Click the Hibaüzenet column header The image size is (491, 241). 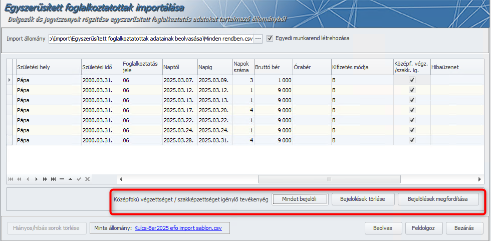456,67
